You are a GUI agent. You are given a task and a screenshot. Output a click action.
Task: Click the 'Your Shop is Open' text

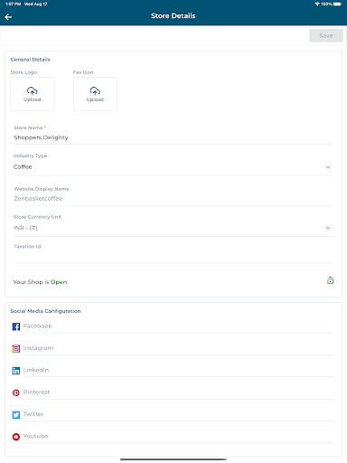pos(40,282)
